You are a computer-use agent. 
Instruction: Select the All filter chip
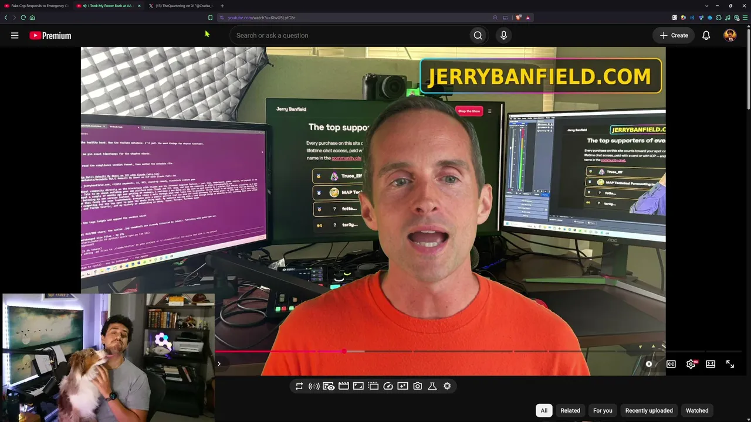pyautogui.click(x=544, y=410)
